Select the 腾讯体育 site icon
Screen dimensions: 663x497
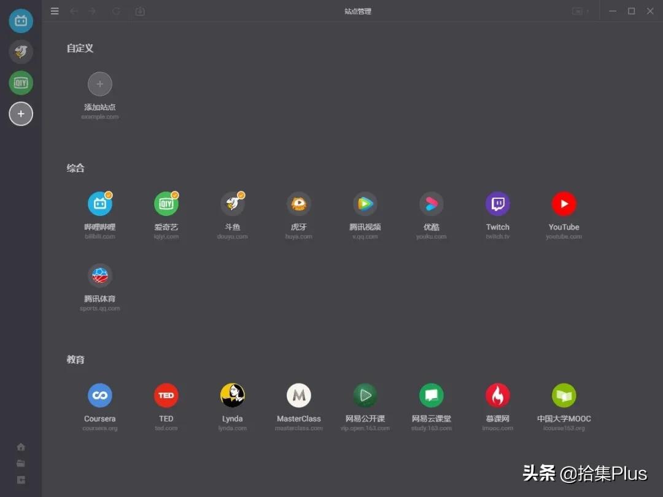tap(100, 275)
